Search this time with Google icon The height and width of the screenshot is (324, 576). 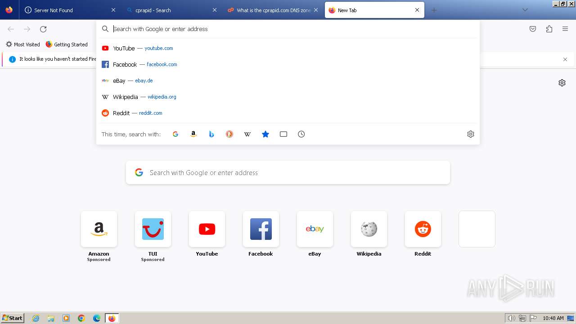coord(175,134)
